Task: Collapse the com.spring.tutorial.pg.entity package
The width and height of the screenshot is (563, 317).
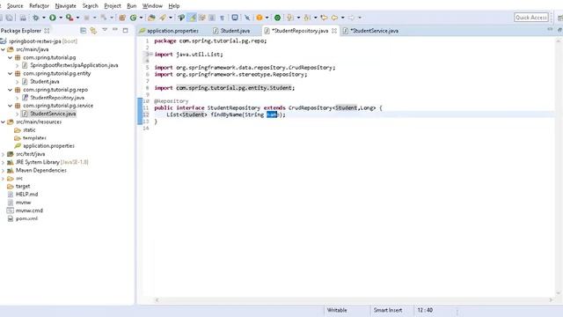Action: [x=11, y=74]
